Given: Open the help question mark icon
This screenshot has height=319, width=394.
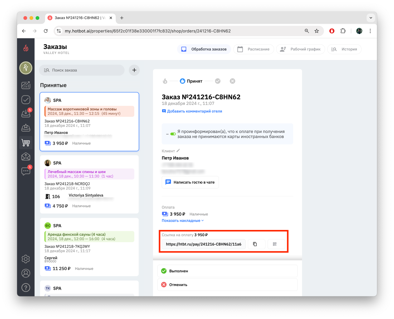Looking at the screenshot, I should coord(26,288).
